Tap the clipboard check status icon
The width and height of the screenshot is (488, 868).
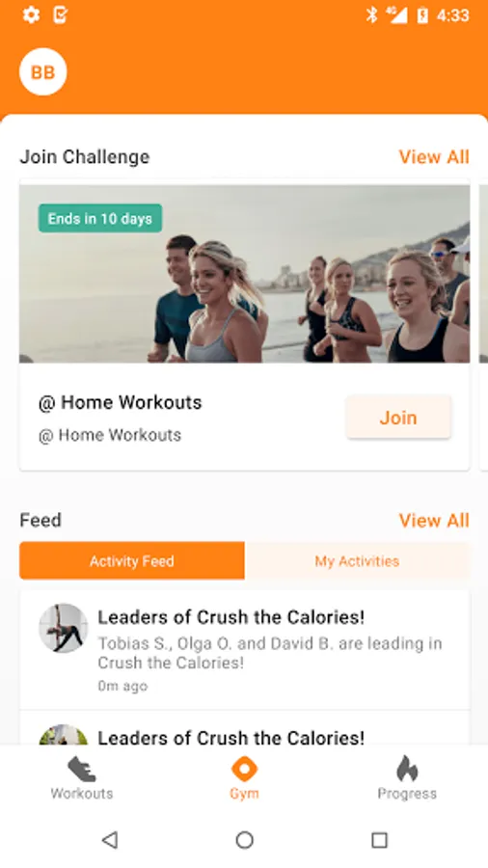click(x=61, y=14)
